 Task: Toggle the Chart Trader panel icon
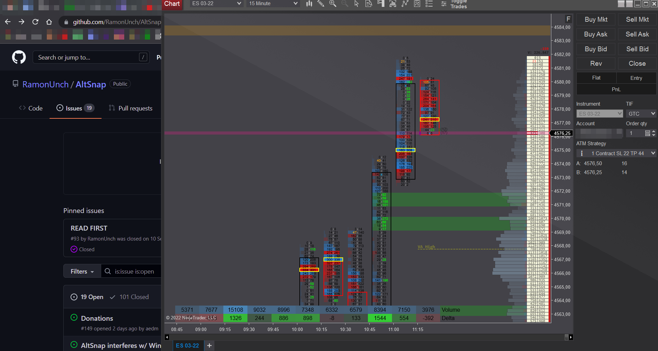point(381,3)
